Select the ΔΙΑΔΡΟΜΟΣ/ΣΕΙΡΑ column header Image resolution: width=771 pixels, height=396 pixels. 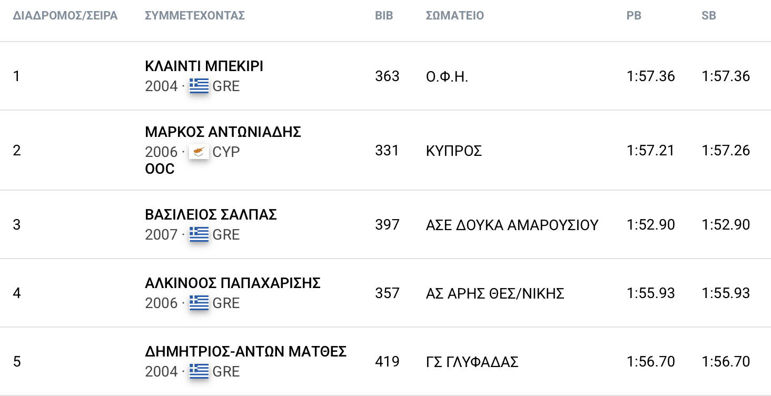pos(65,16)
